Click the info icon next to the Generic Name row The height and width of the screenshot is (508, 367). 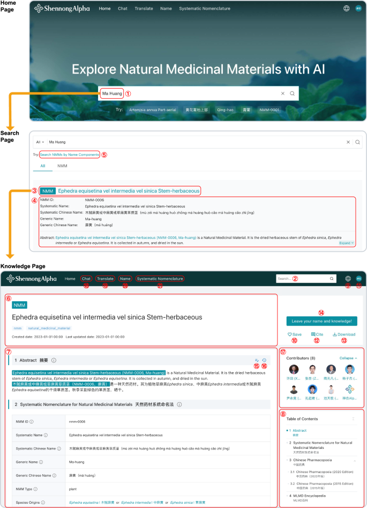(x=41, y=462)
